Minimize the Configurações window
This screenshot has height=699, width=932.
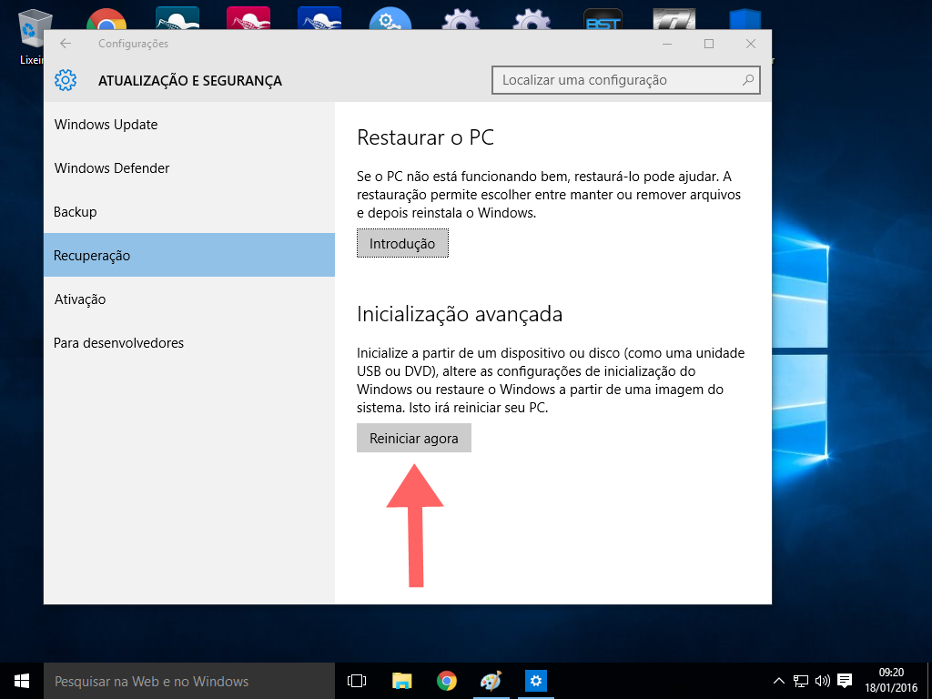coord(667,44)
